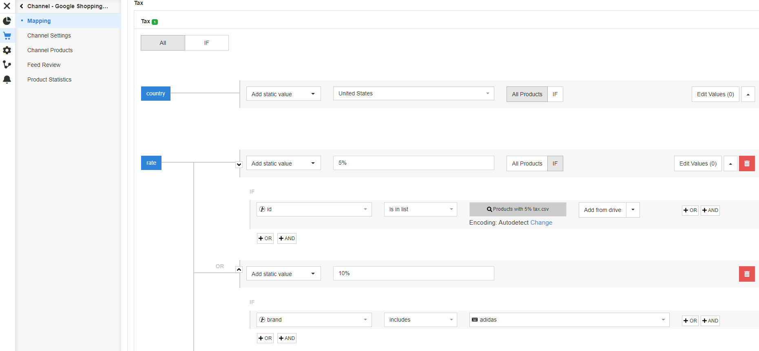
Task: Click the 10% static value field
Action: 413,274
